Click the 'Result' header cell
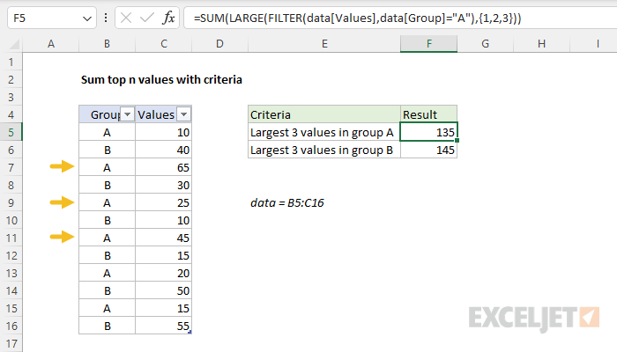The width and height of the screenshot is (617, 352). click(x=429, y=114)
